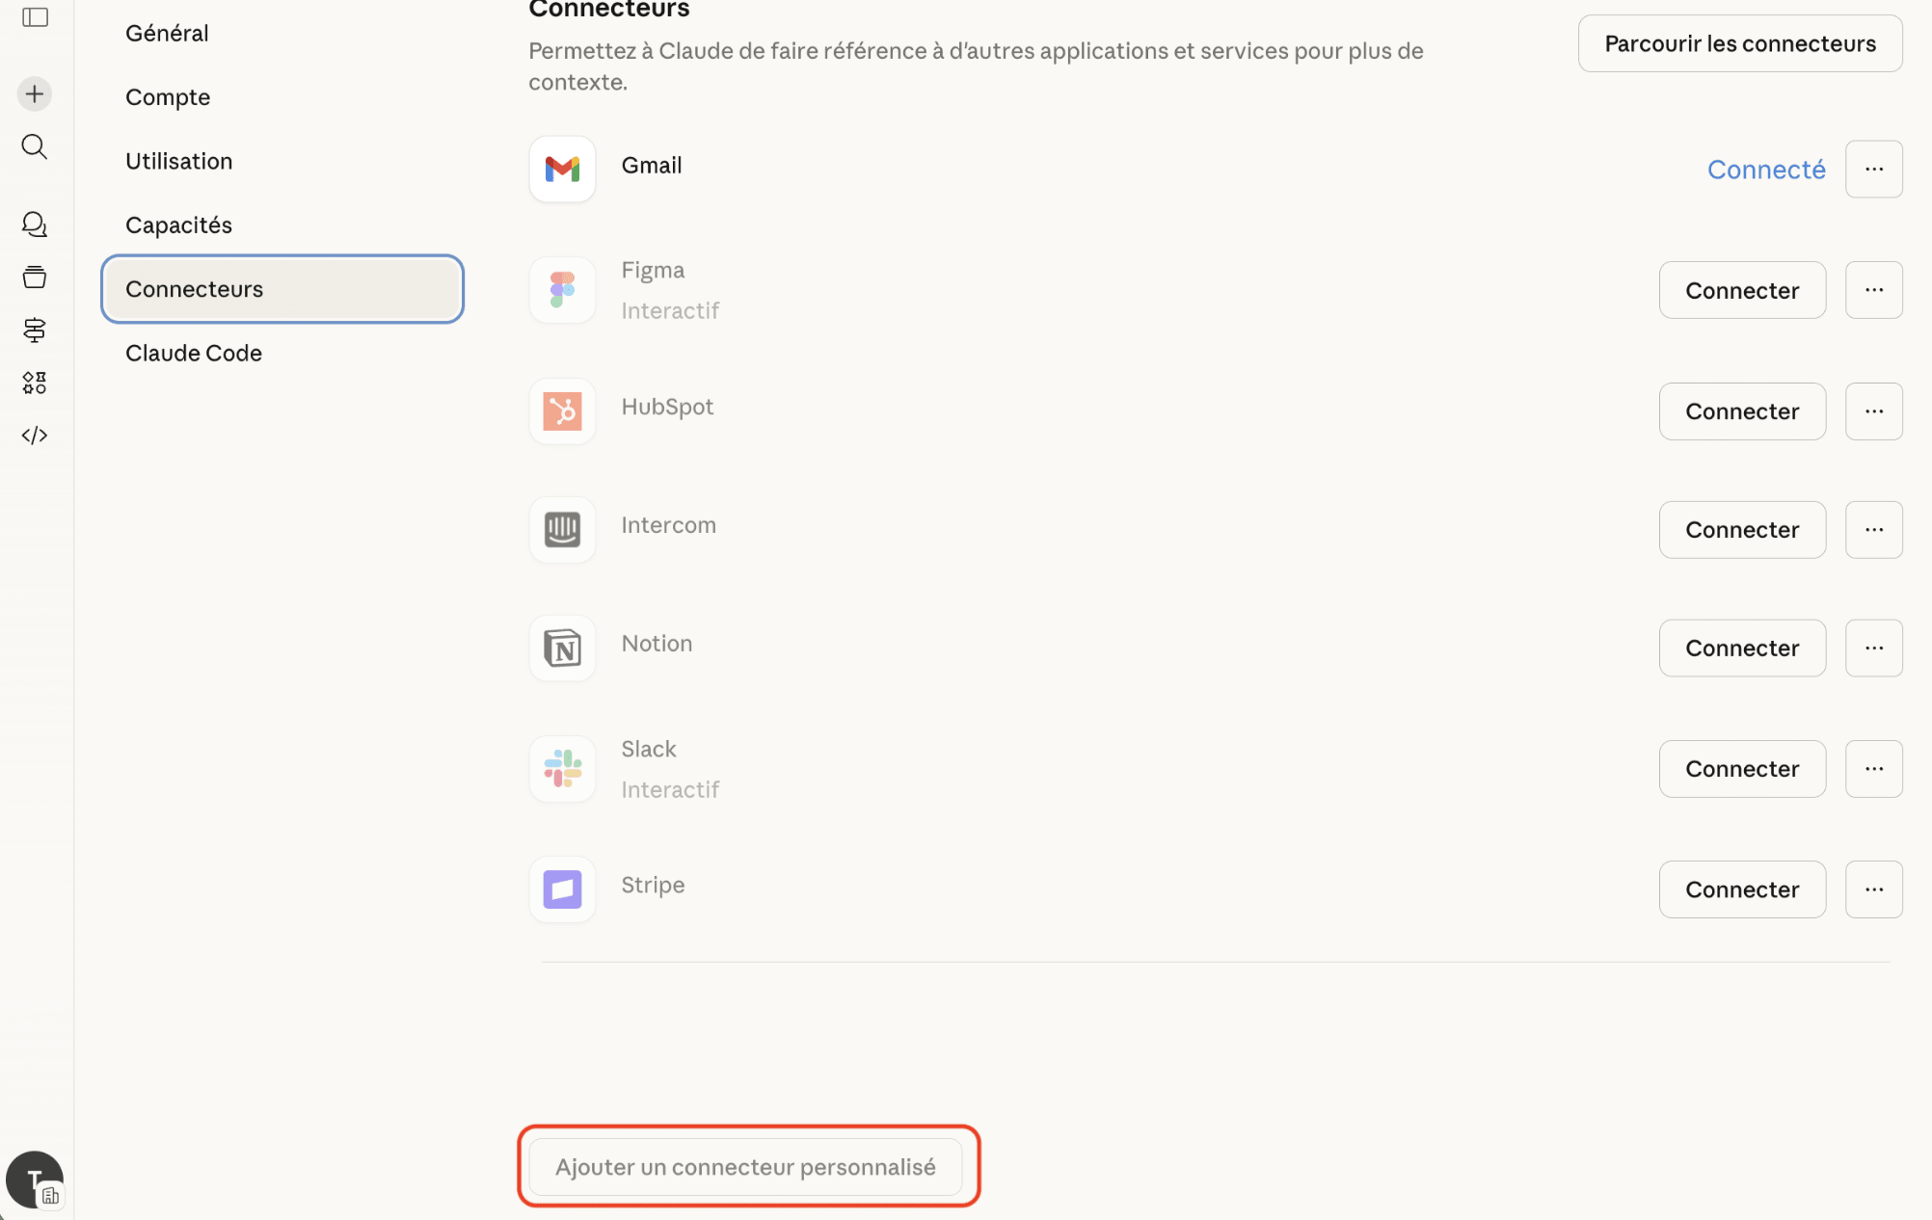Screen dimensions: 1932x1220
Task: Select the Connecteurs settings section
Action: [282, 289]
